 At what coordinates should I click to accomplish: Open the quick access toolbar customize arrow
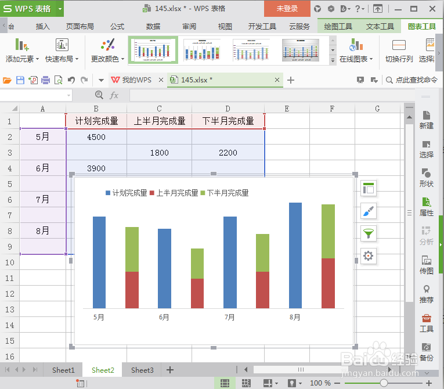pyautogui.click(x=101, y=81)
